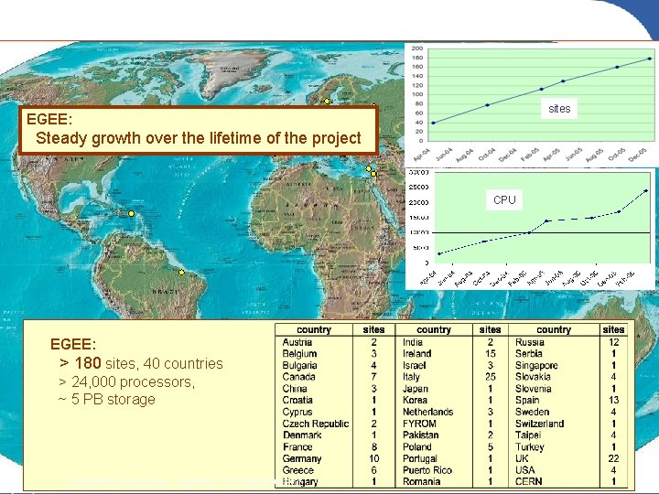Select the 'Bulgaria' table cell
Image resolution: width=659 pixels, height=494 pixels.
click(x=299, y=365)
